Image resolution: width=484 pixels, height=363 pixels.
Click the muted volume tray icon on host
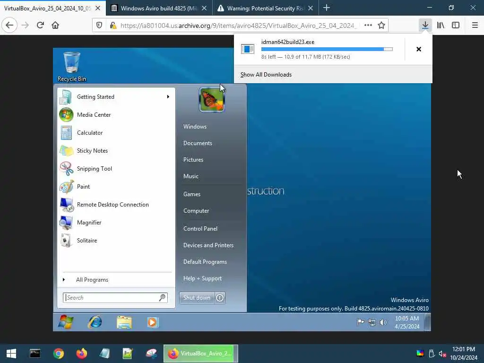click(x=442, y=354)
